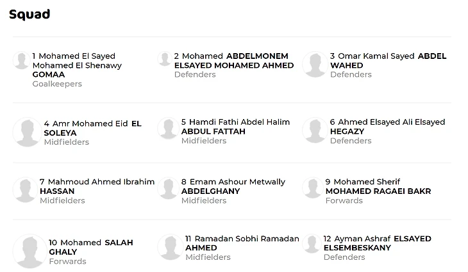Click the avatar beside Ahmed Hegazy
This screenshot has height=272, width=468.
(315, 130)
